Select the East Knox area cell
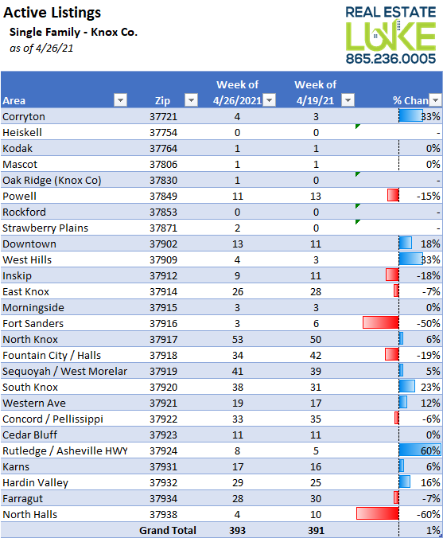Screen dimensions: 443x538 coord(65,291)
